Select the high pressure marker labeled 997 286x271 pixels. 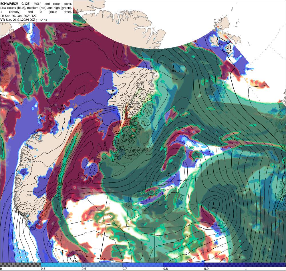point(62,107)
